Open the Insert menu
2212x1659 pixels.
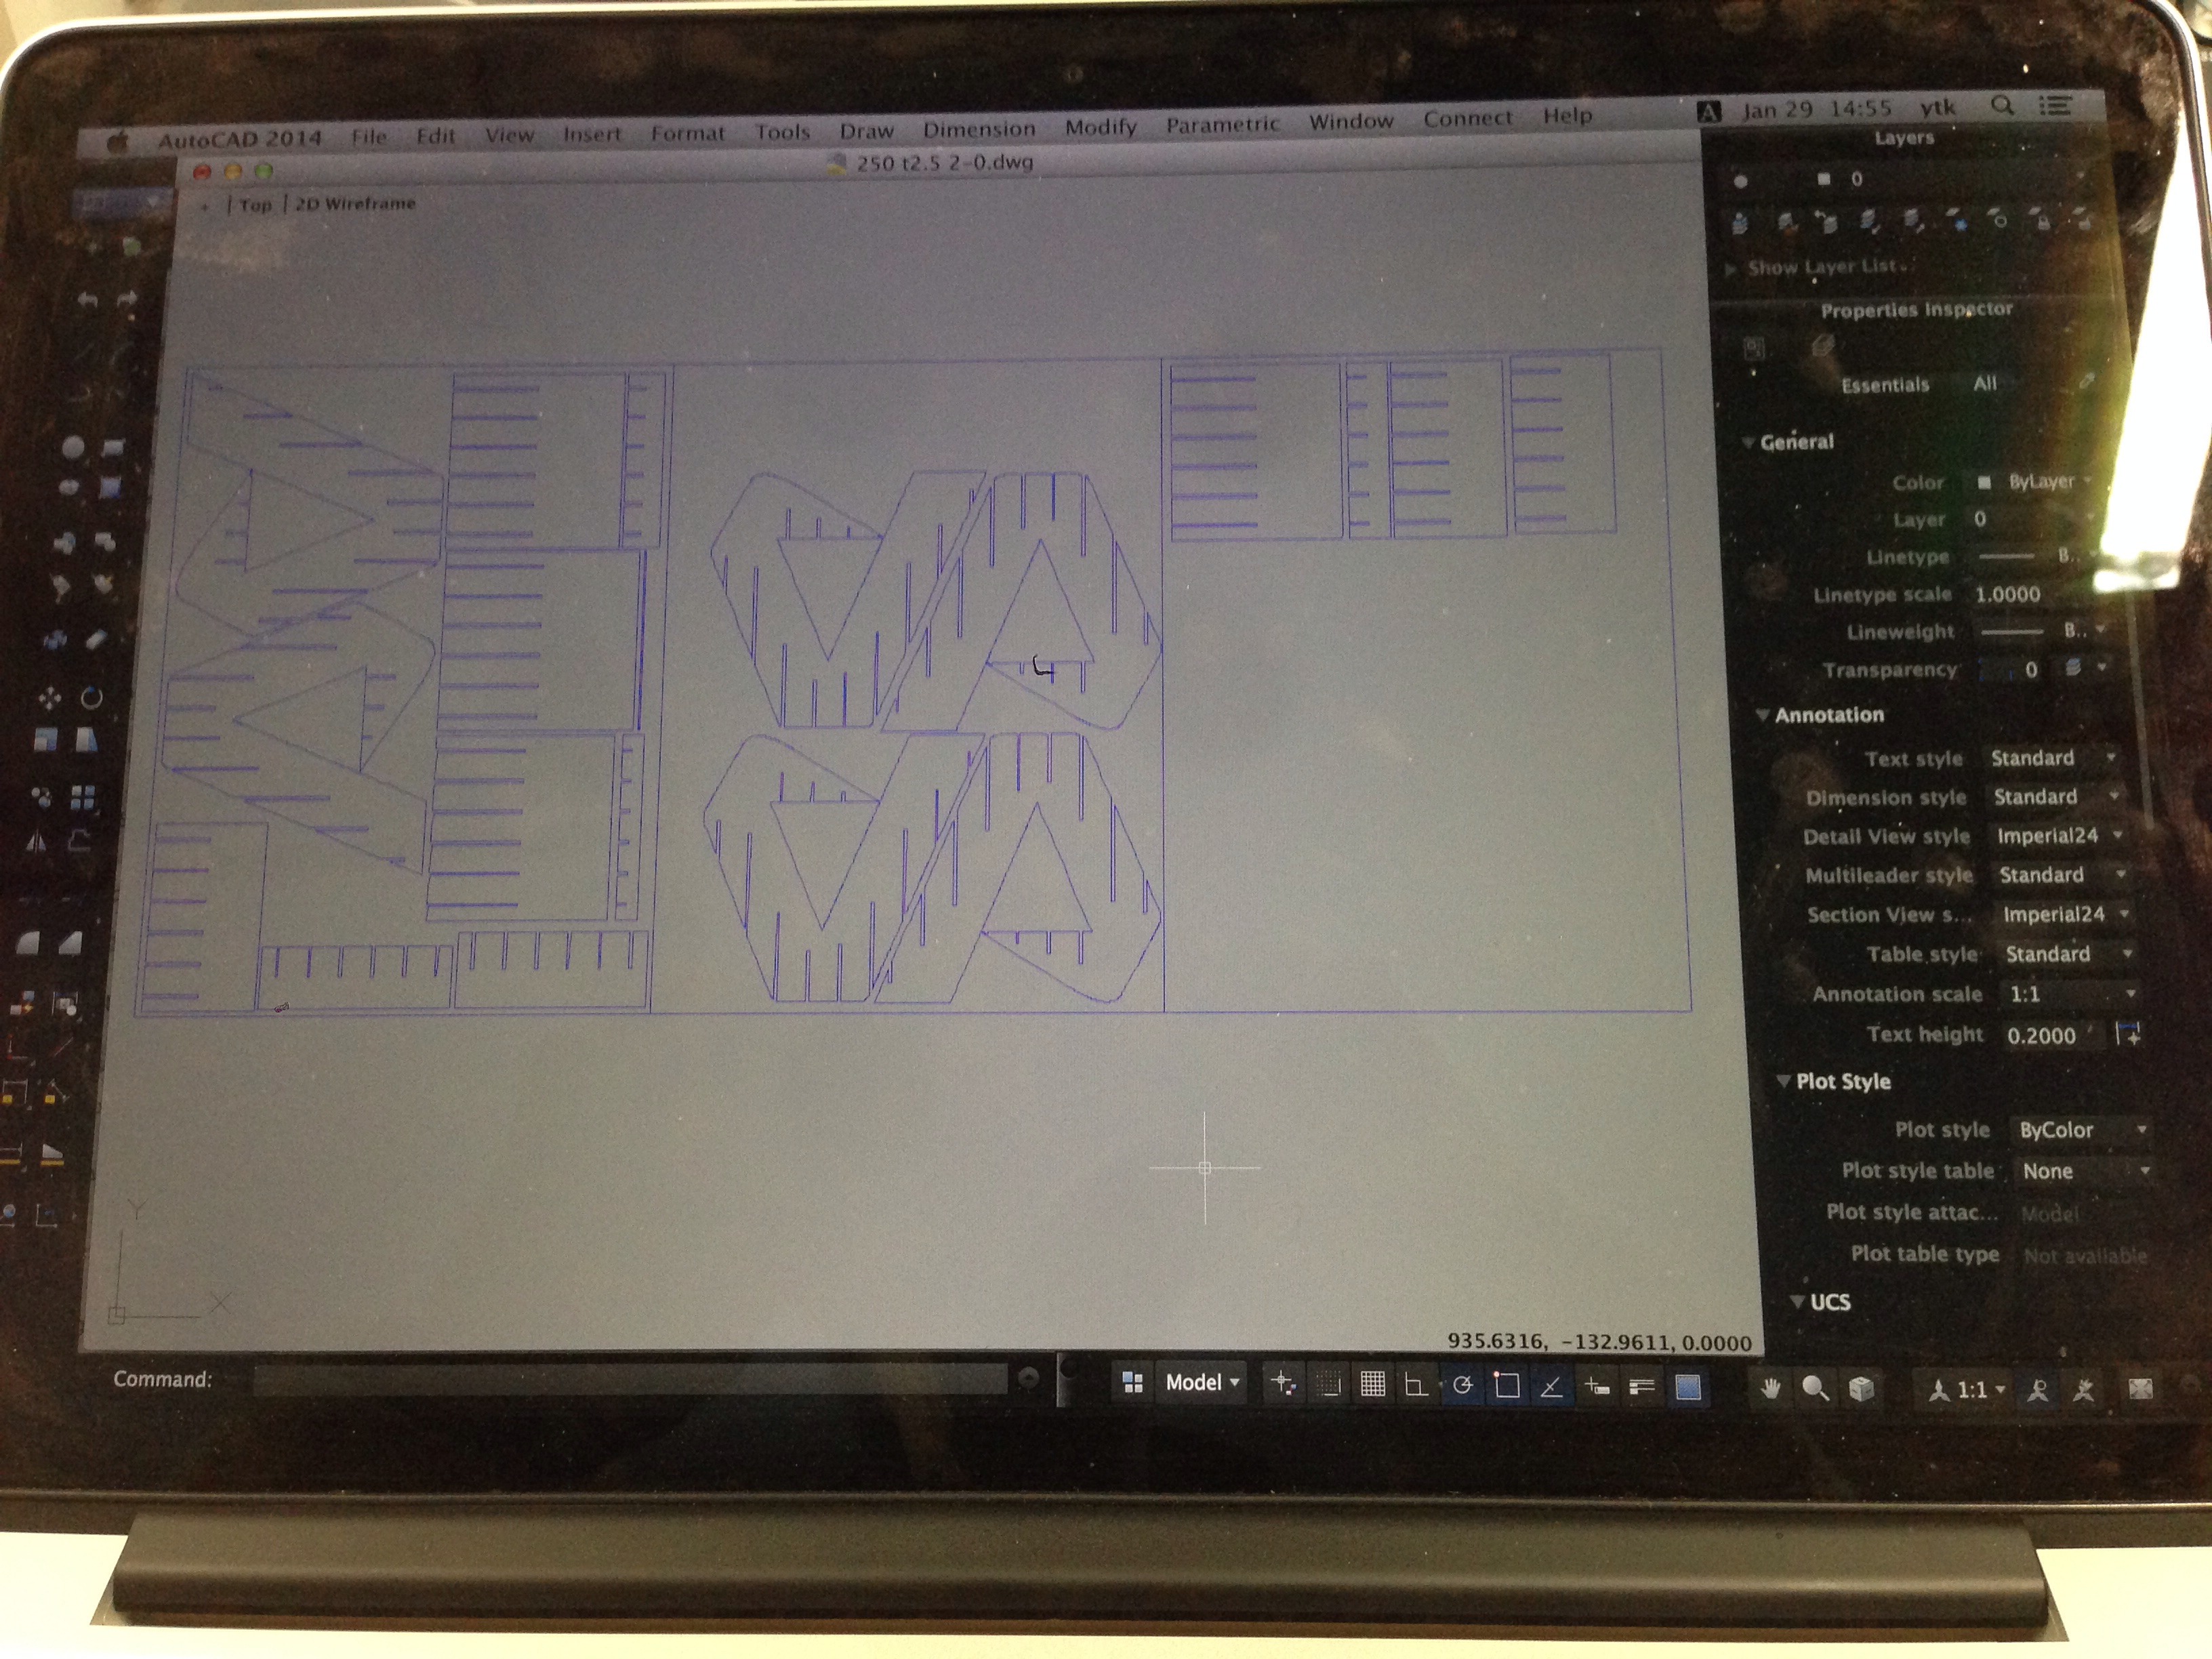[x=592, y=134]
